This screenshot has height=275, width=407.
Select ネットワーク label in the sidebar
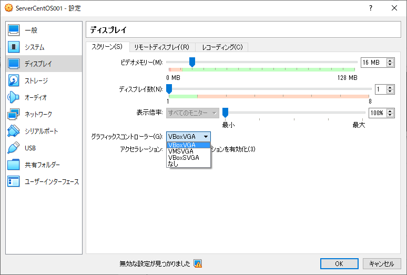[x=38, y=115]
